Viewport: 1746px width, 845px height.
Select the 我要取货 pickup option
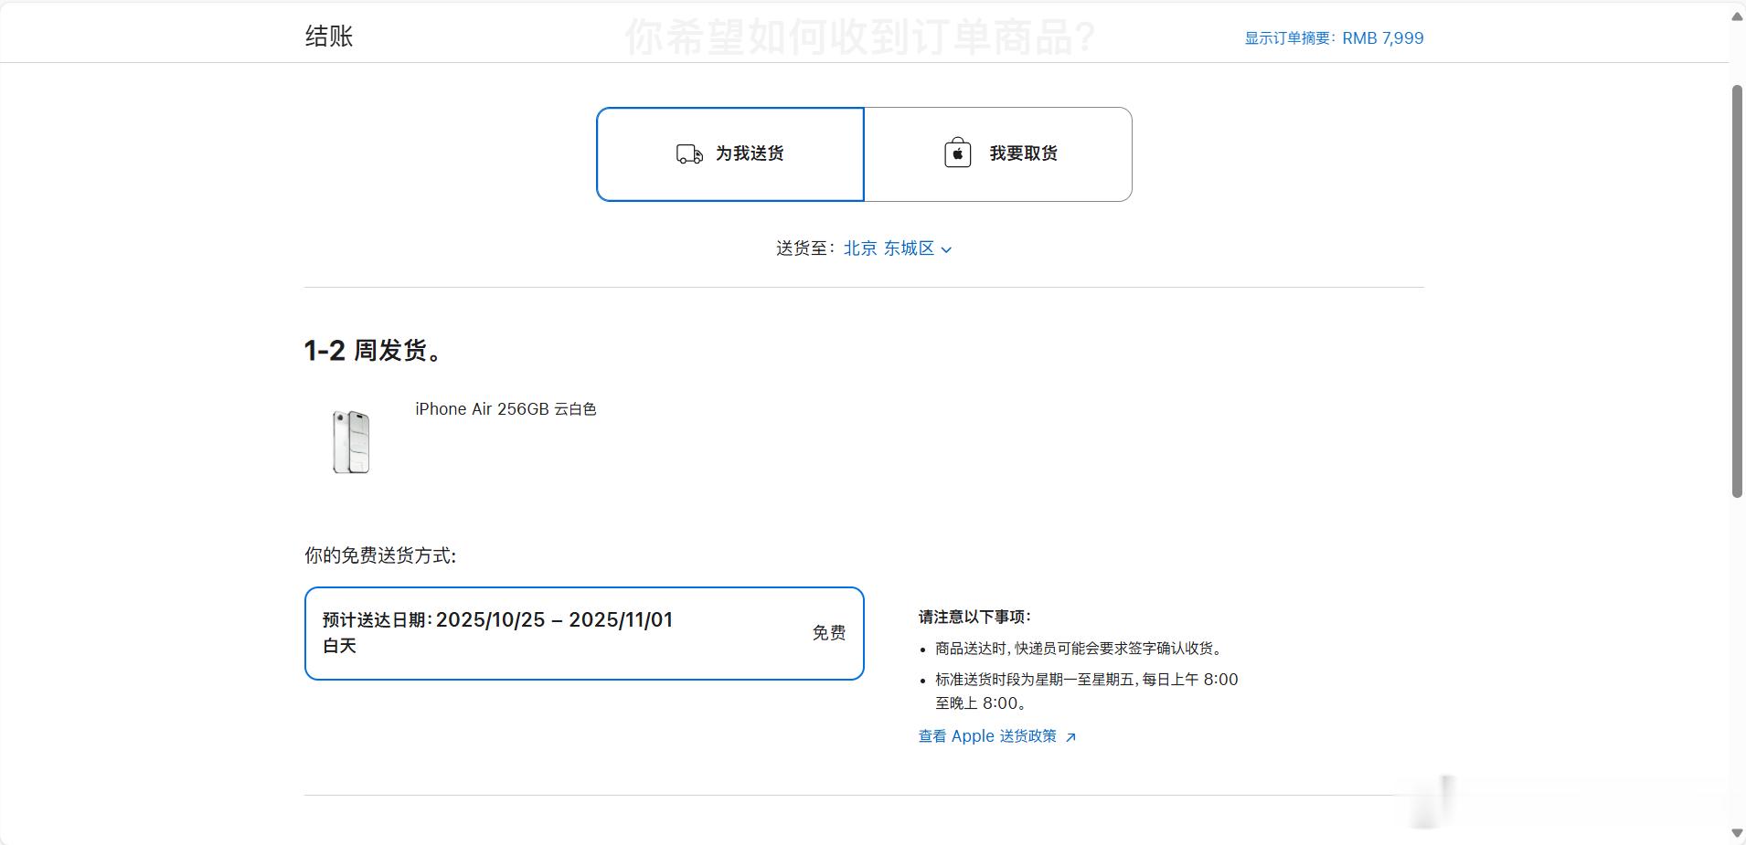(x=998, y=154)
